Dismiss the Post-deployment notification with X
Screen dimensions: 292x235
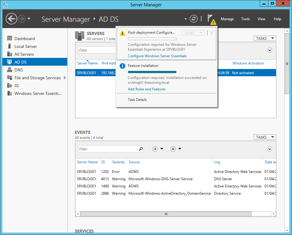point(211,33)
